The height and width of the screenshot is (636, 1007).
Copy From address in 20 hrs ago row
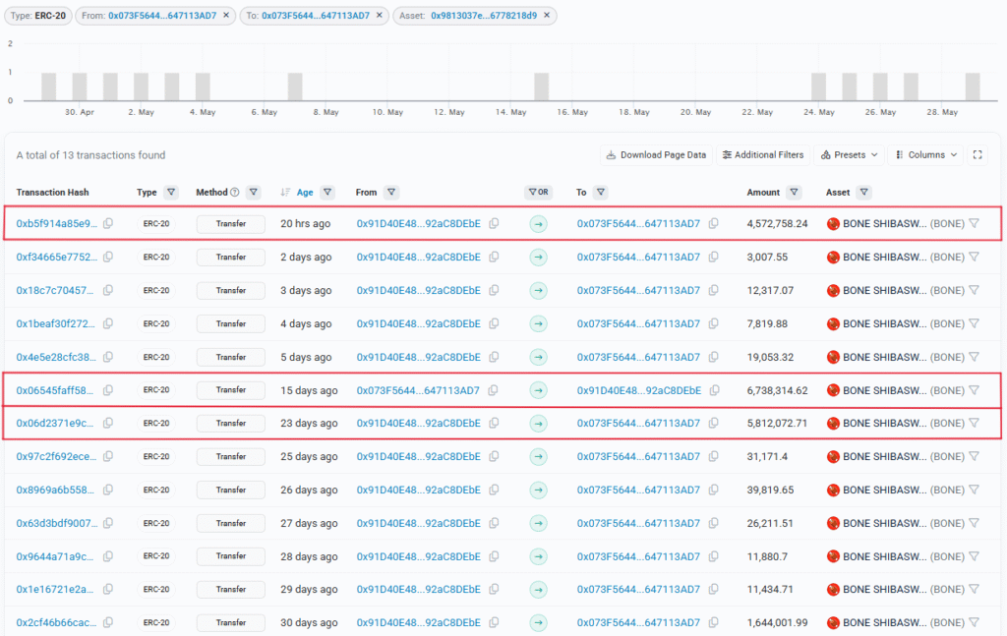[494, 223]
